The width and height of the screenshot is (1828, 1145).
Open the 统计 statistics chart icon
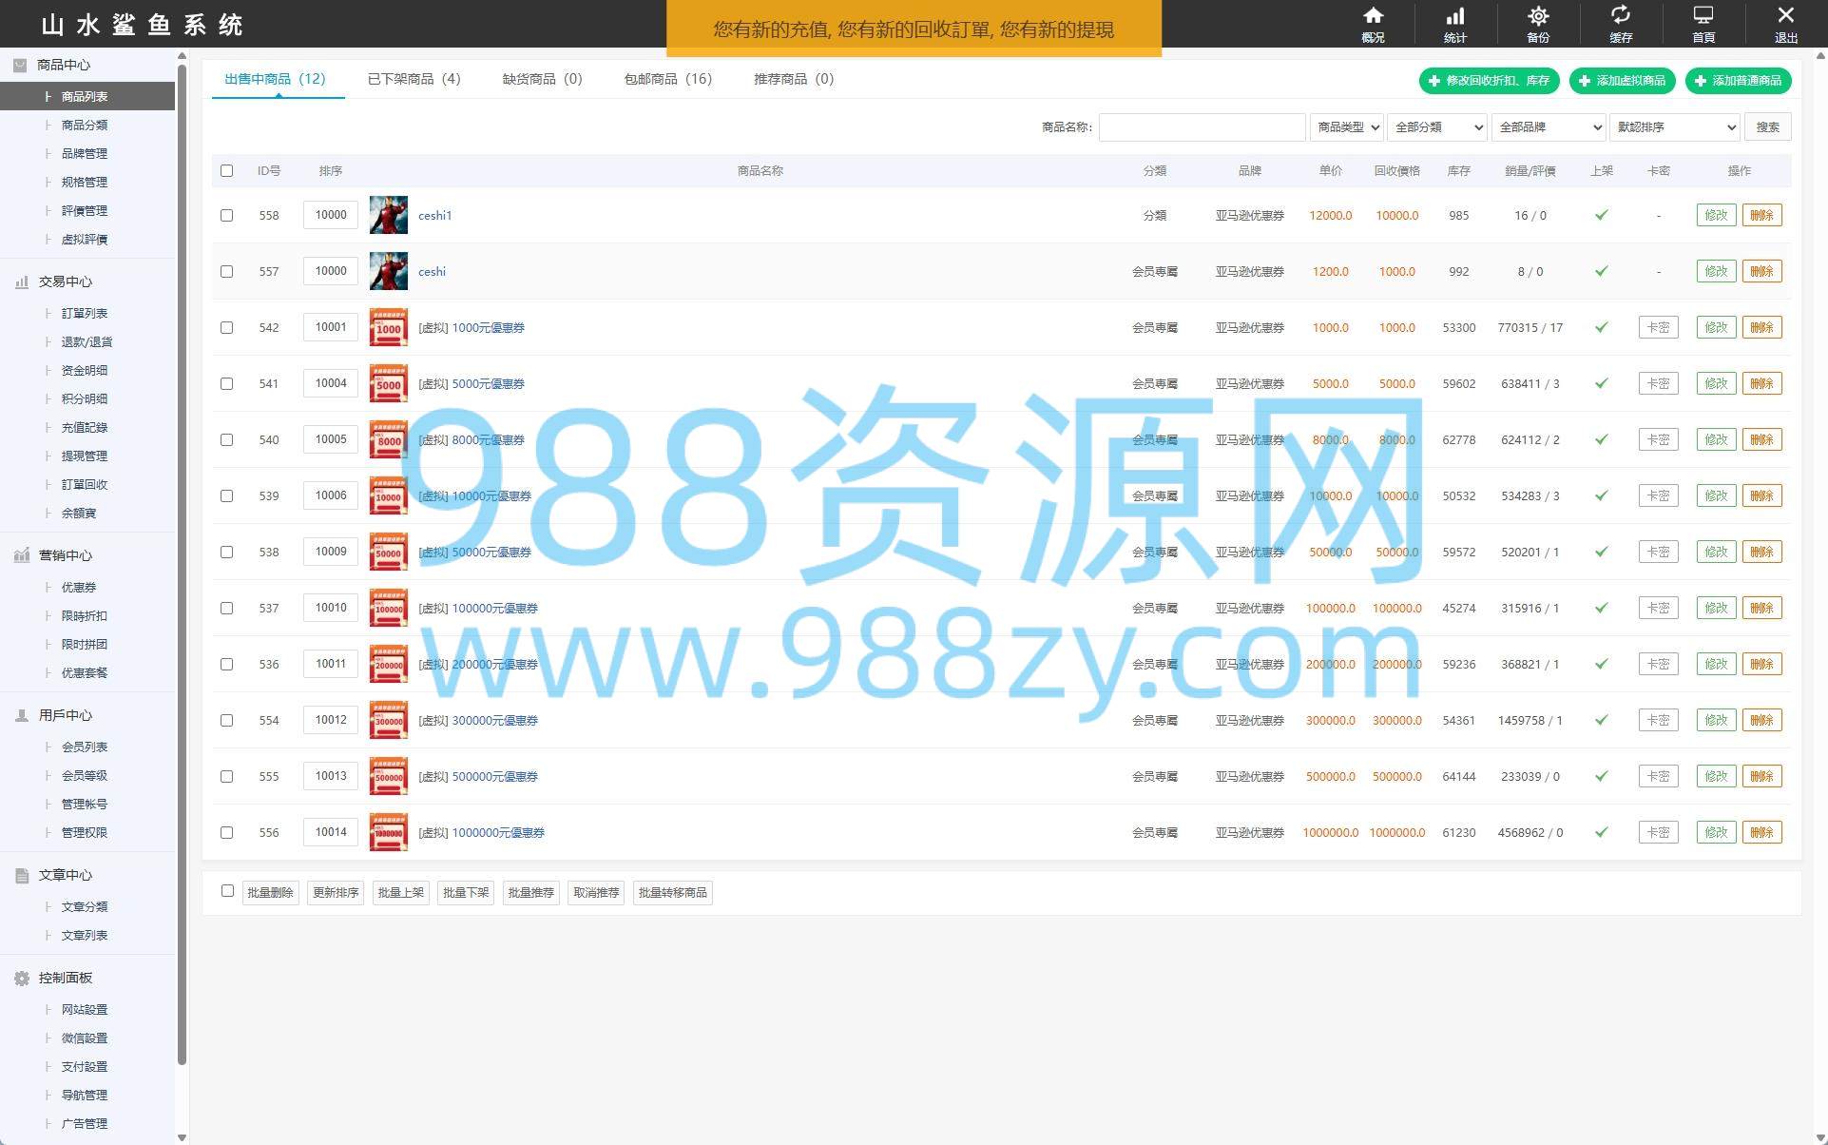tap(1455, 16)
